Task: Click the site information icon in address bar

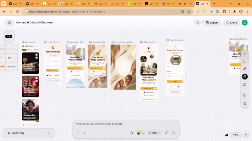Action: (26, 12)
